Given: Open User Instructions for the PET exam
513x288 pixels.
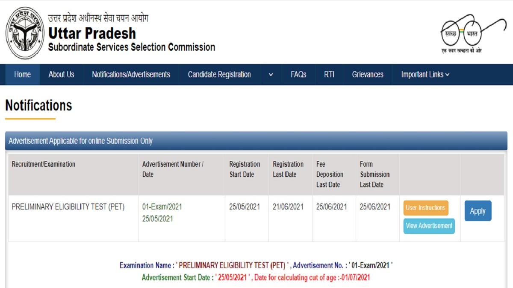Looking at the screenshot, I should [x=426, y=208].
